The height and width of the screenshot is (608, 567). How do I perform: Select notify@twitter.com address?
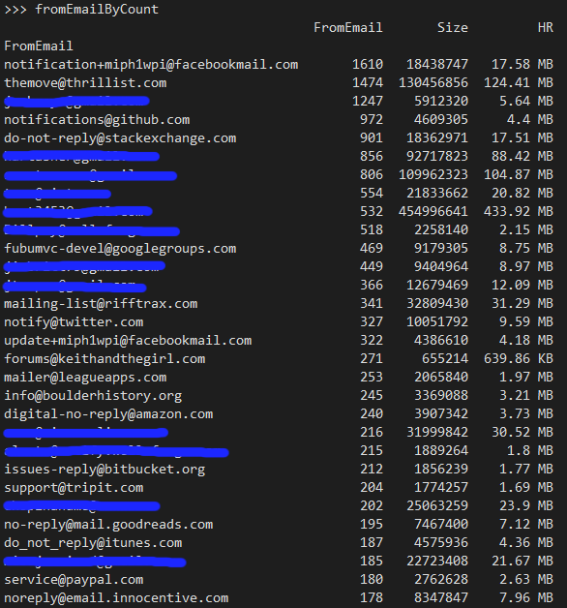click(74, 322)
